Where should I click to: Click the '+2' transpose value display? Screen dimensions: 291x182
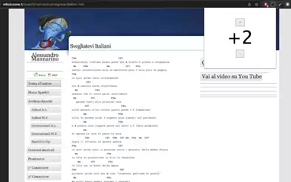pyautogui.click(x=240, y=38)
